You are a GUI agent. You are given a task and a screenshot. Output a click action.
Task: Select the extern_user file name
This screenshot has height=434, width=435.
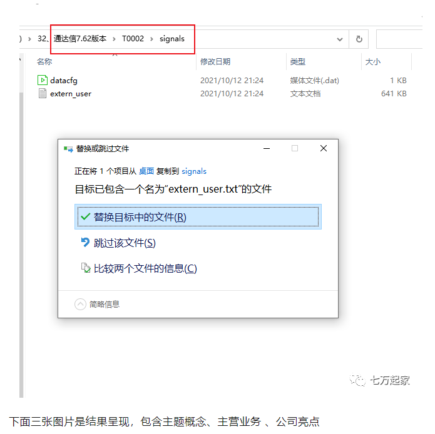71,94
